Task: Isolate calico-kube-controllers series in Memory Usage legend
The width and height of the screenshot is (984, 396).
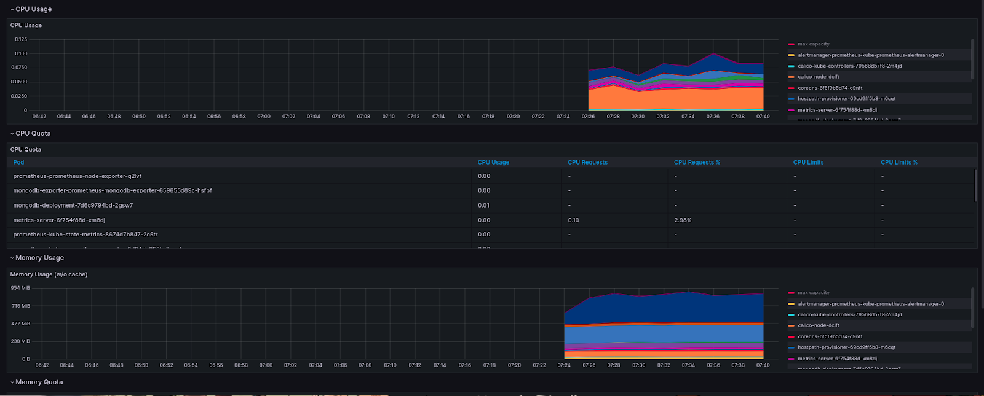Action: [x=850, y=314]
